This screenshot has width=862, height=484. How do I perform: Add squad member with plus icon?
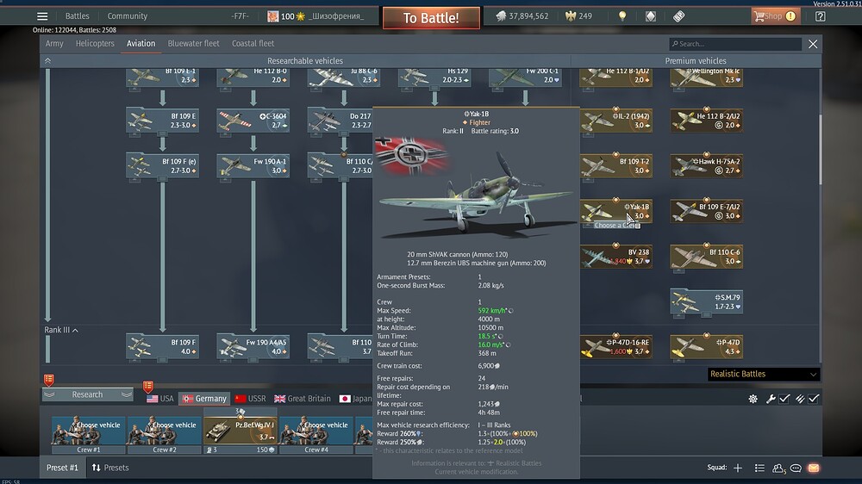[738, 468]
